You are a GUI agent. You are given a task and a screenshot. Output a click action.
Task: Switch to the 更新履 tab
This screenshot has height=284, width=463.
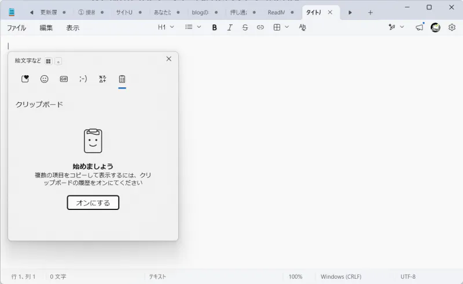[x=53, y=12]
